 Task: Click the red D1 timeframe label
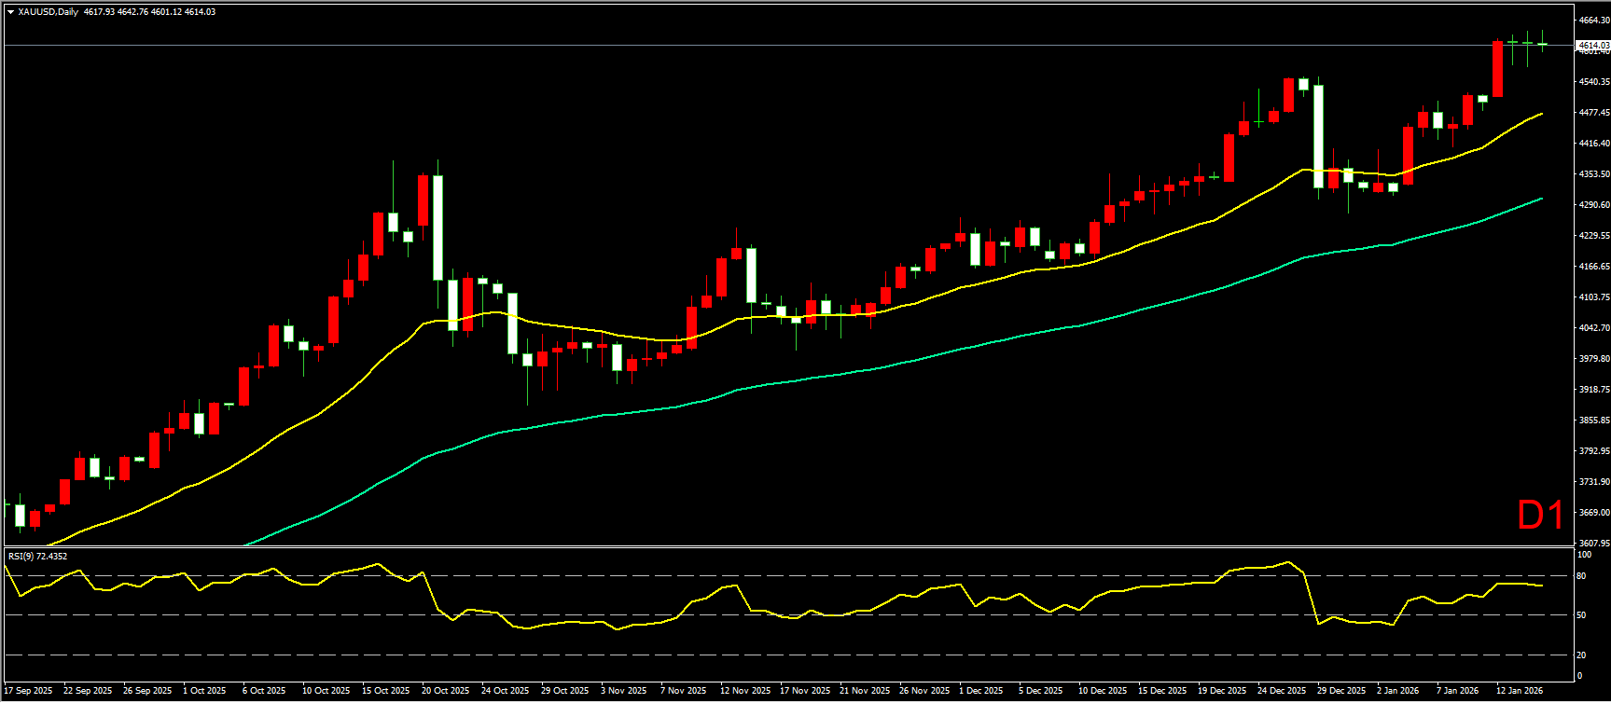click(1540, 516)
